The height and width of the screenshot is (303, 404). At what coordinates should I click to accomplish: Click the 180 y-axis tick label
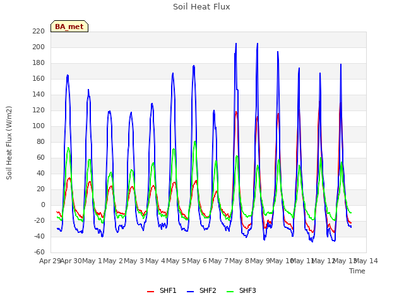click(x=39, y=63)
